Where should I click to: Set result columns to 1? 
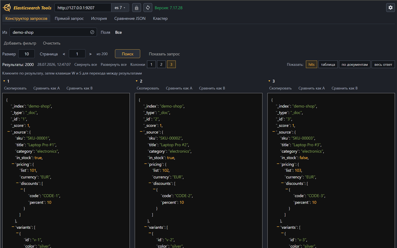click(151, 64)
